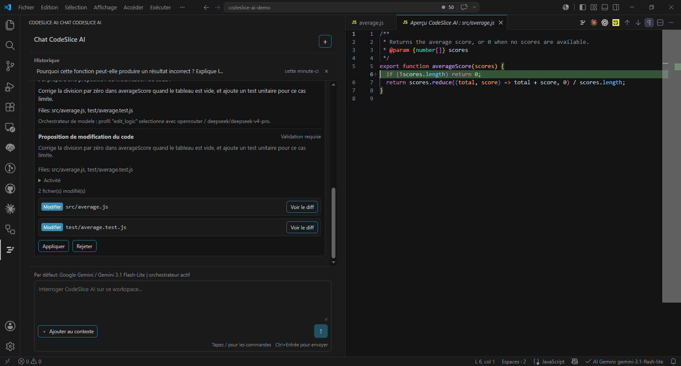Screen dimensions: 681x366
Task: Open editor More Actions ellipsis
Action: (x=671, y=23)
